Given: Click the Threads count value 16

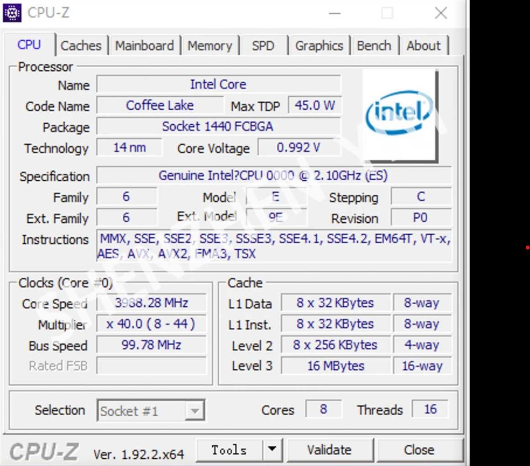Looking at the screenshot, I should [430, 409].
